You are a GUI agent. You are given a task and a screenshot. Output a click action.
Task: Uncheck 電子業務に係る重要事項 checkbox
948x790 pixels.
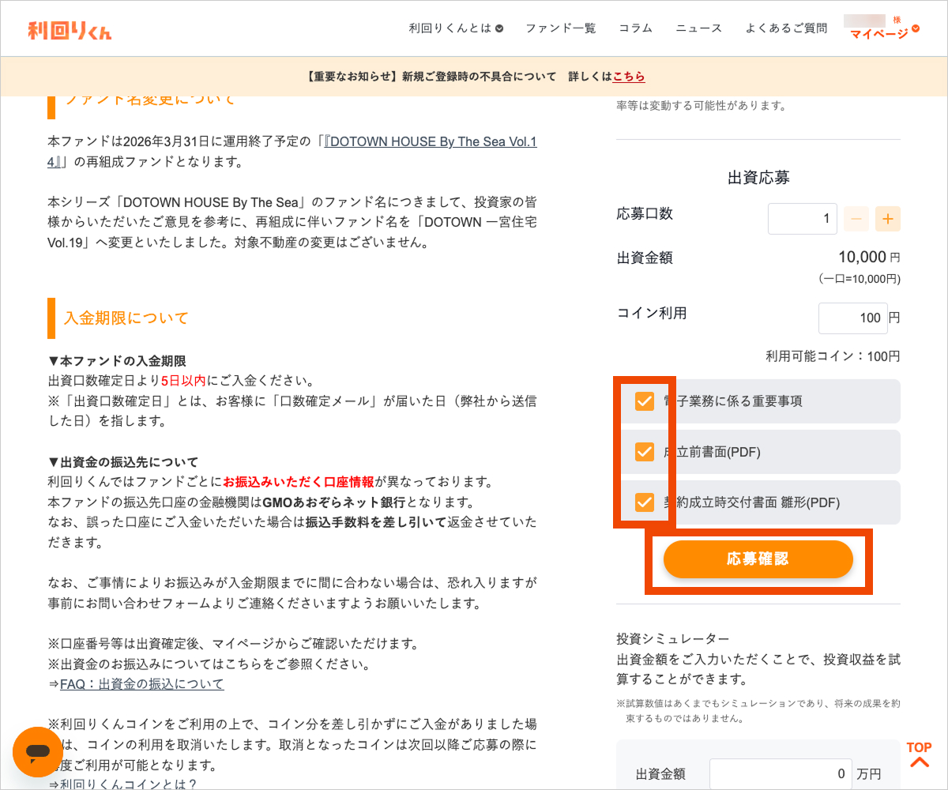pos(645,401)
